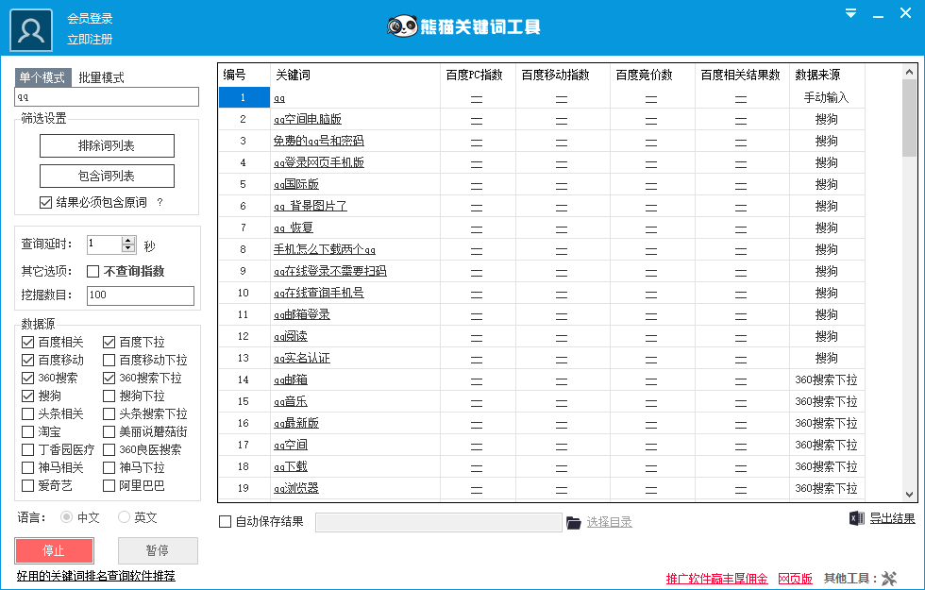Enable the 不查询指数 checkbox

coord(92,272)
